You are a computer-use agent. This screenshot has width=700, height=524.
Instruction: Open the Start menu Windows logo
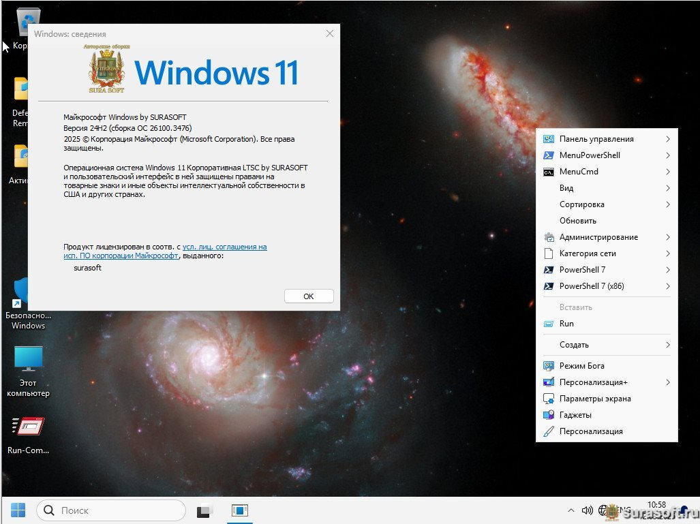(x=18, y=510)
